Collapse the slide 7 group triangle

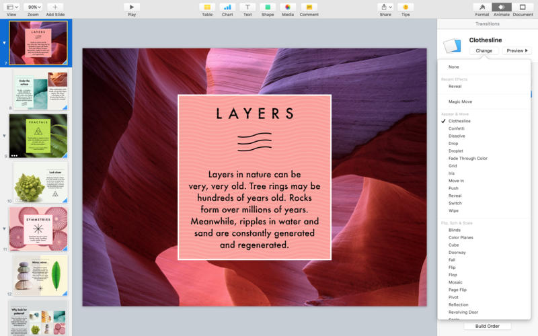click(5, 42)
